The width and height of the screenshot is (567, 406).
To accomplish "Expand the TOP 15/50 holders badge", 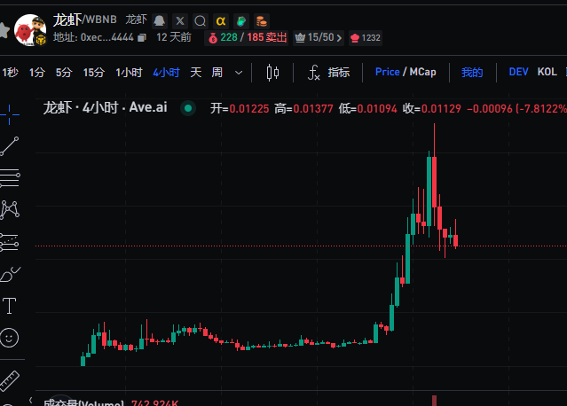I will click(x=319, y=37).
